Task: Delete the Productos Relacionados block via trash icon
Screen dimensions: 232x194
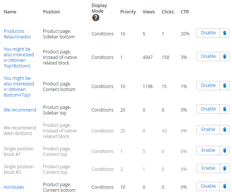Action: pyautogui.click(x=225, y=33)
